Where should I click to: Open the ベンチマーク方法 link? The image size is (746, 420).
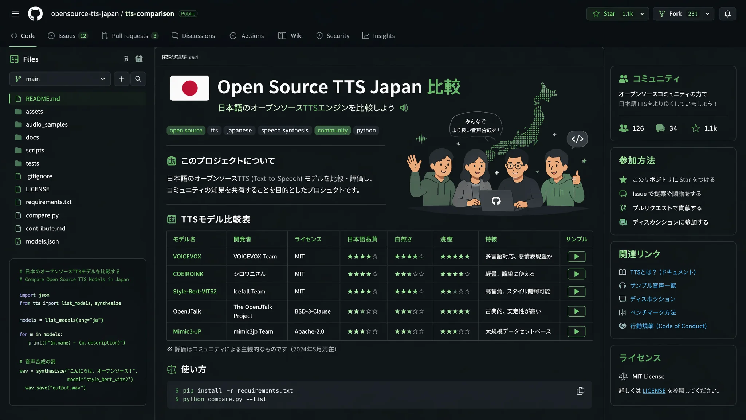coord(653,313)
